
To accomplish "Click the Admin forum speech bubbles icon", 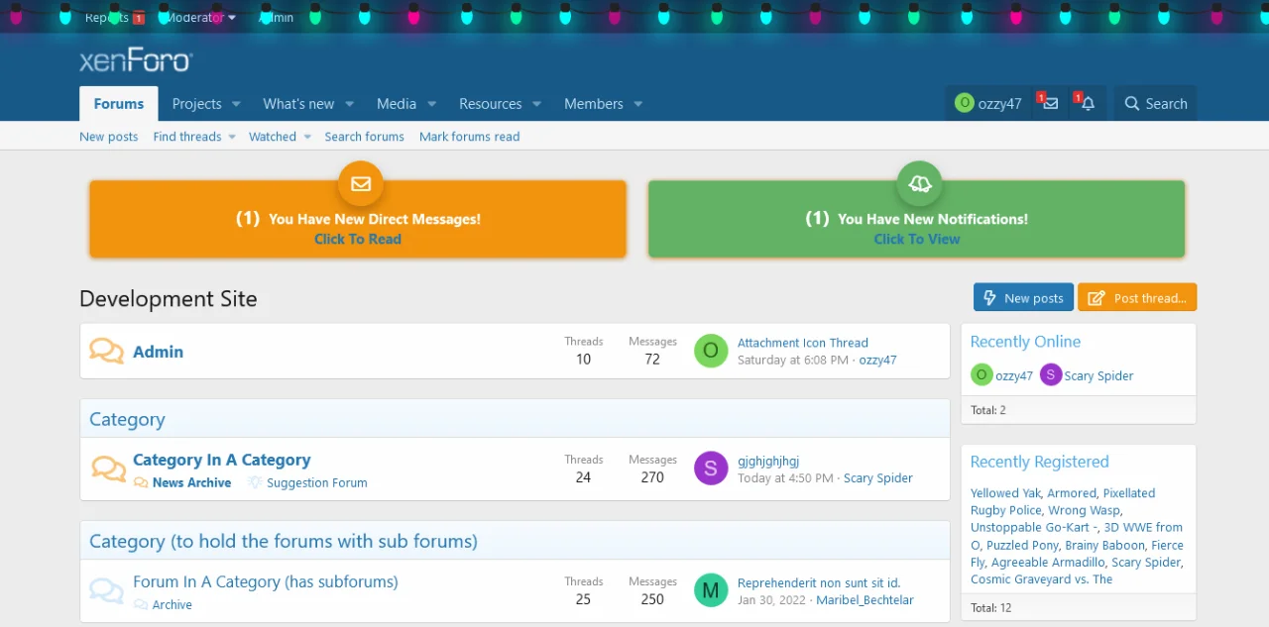I will [106, 351].
